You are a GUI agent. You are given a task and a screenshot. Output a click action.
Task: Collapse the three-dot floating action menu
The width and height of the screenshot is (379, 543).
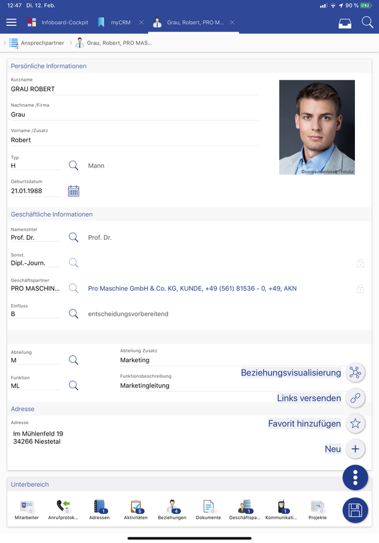click(355, 477)
